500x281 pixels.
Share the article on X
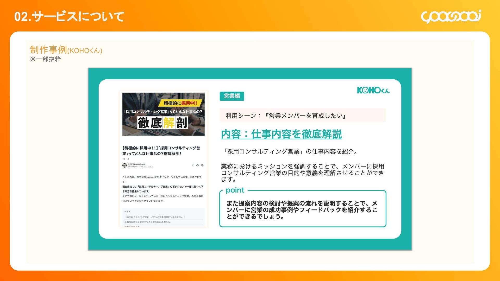point(192,165)
